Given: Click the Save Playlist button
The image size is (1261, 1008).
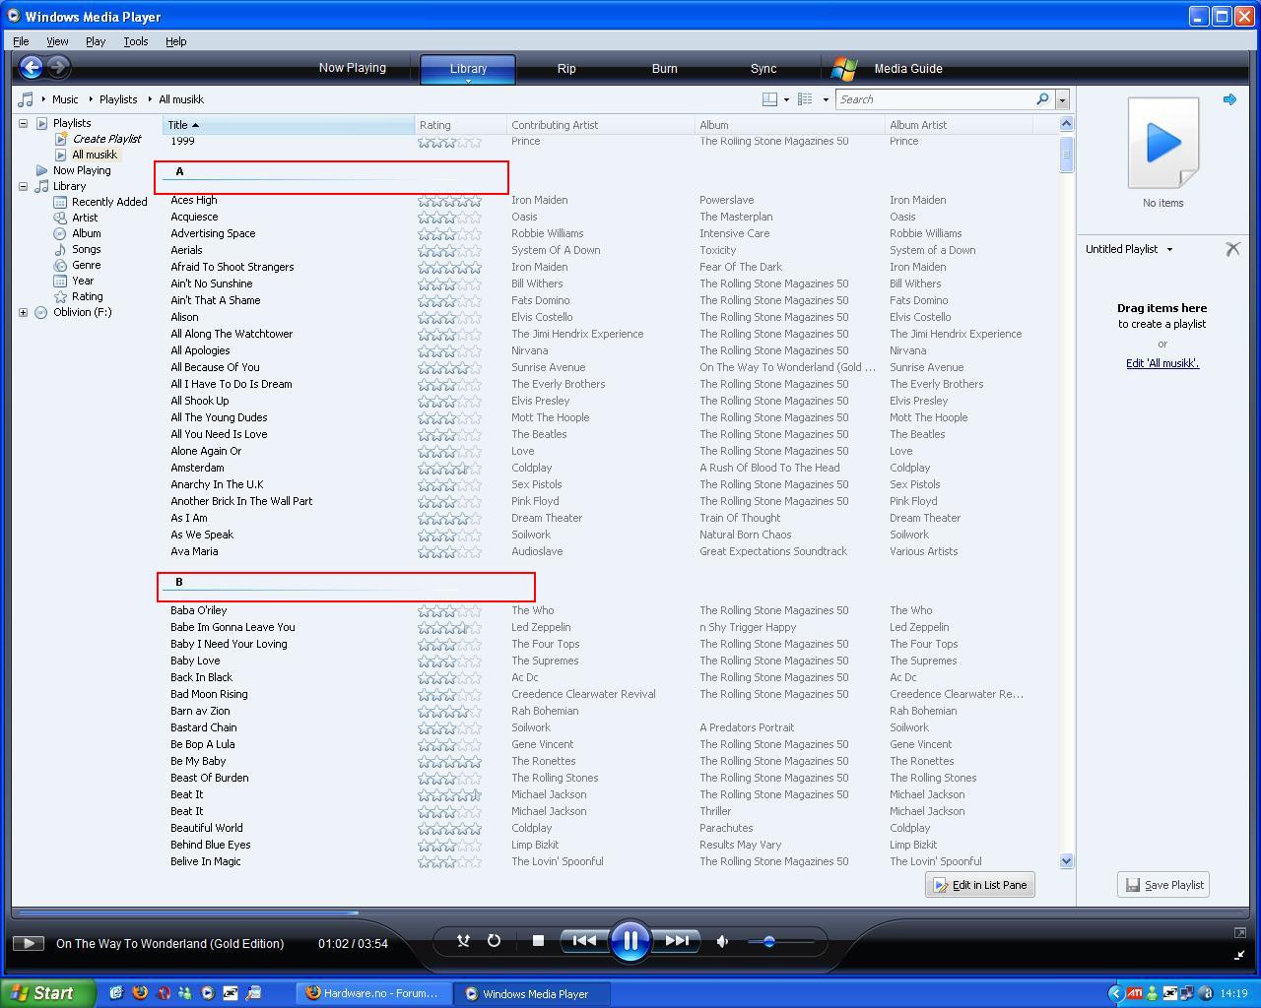Looking at the screenshot, I should point(1163,885).
